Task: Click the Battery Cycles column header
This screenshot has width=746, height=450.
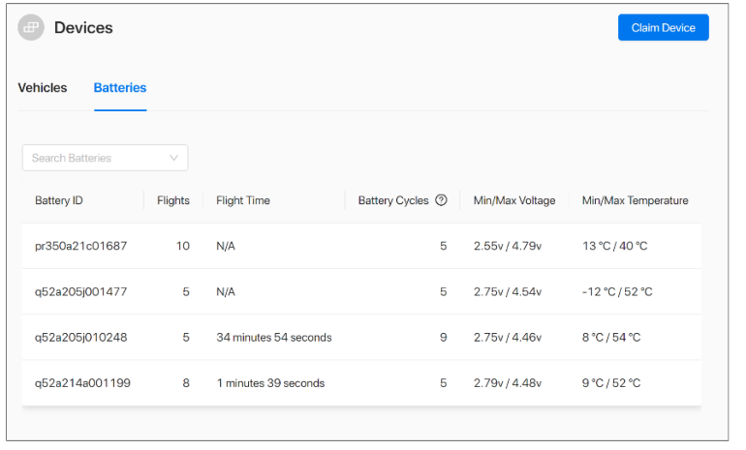Action: coord(392,200)
